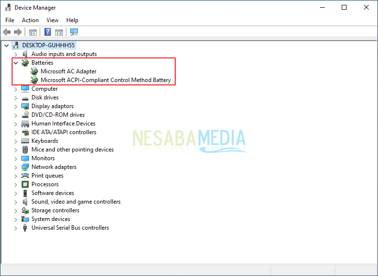The height and width of the screenshot is (276, 378).
Task: Open the View menu
Action: 52,20
